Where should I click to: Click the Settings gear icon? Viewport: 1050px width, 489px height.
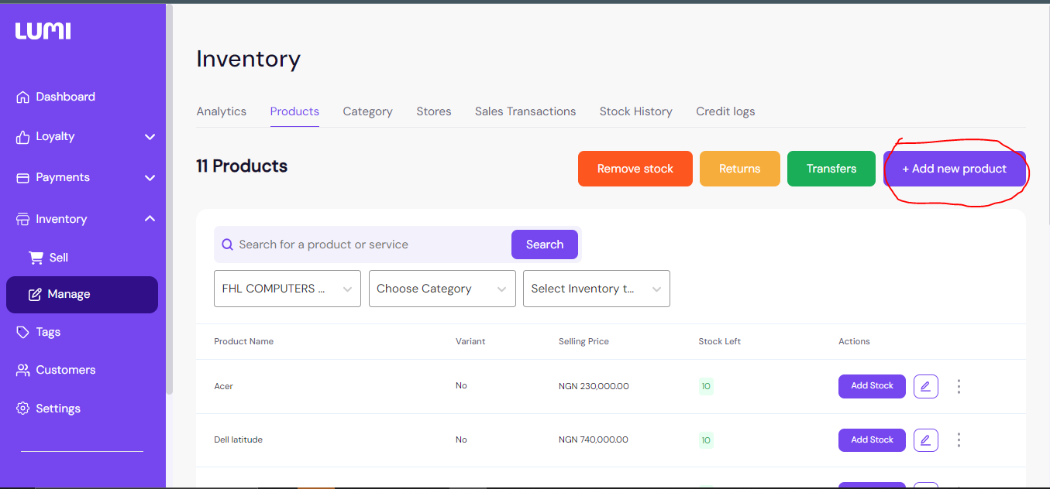22,409
